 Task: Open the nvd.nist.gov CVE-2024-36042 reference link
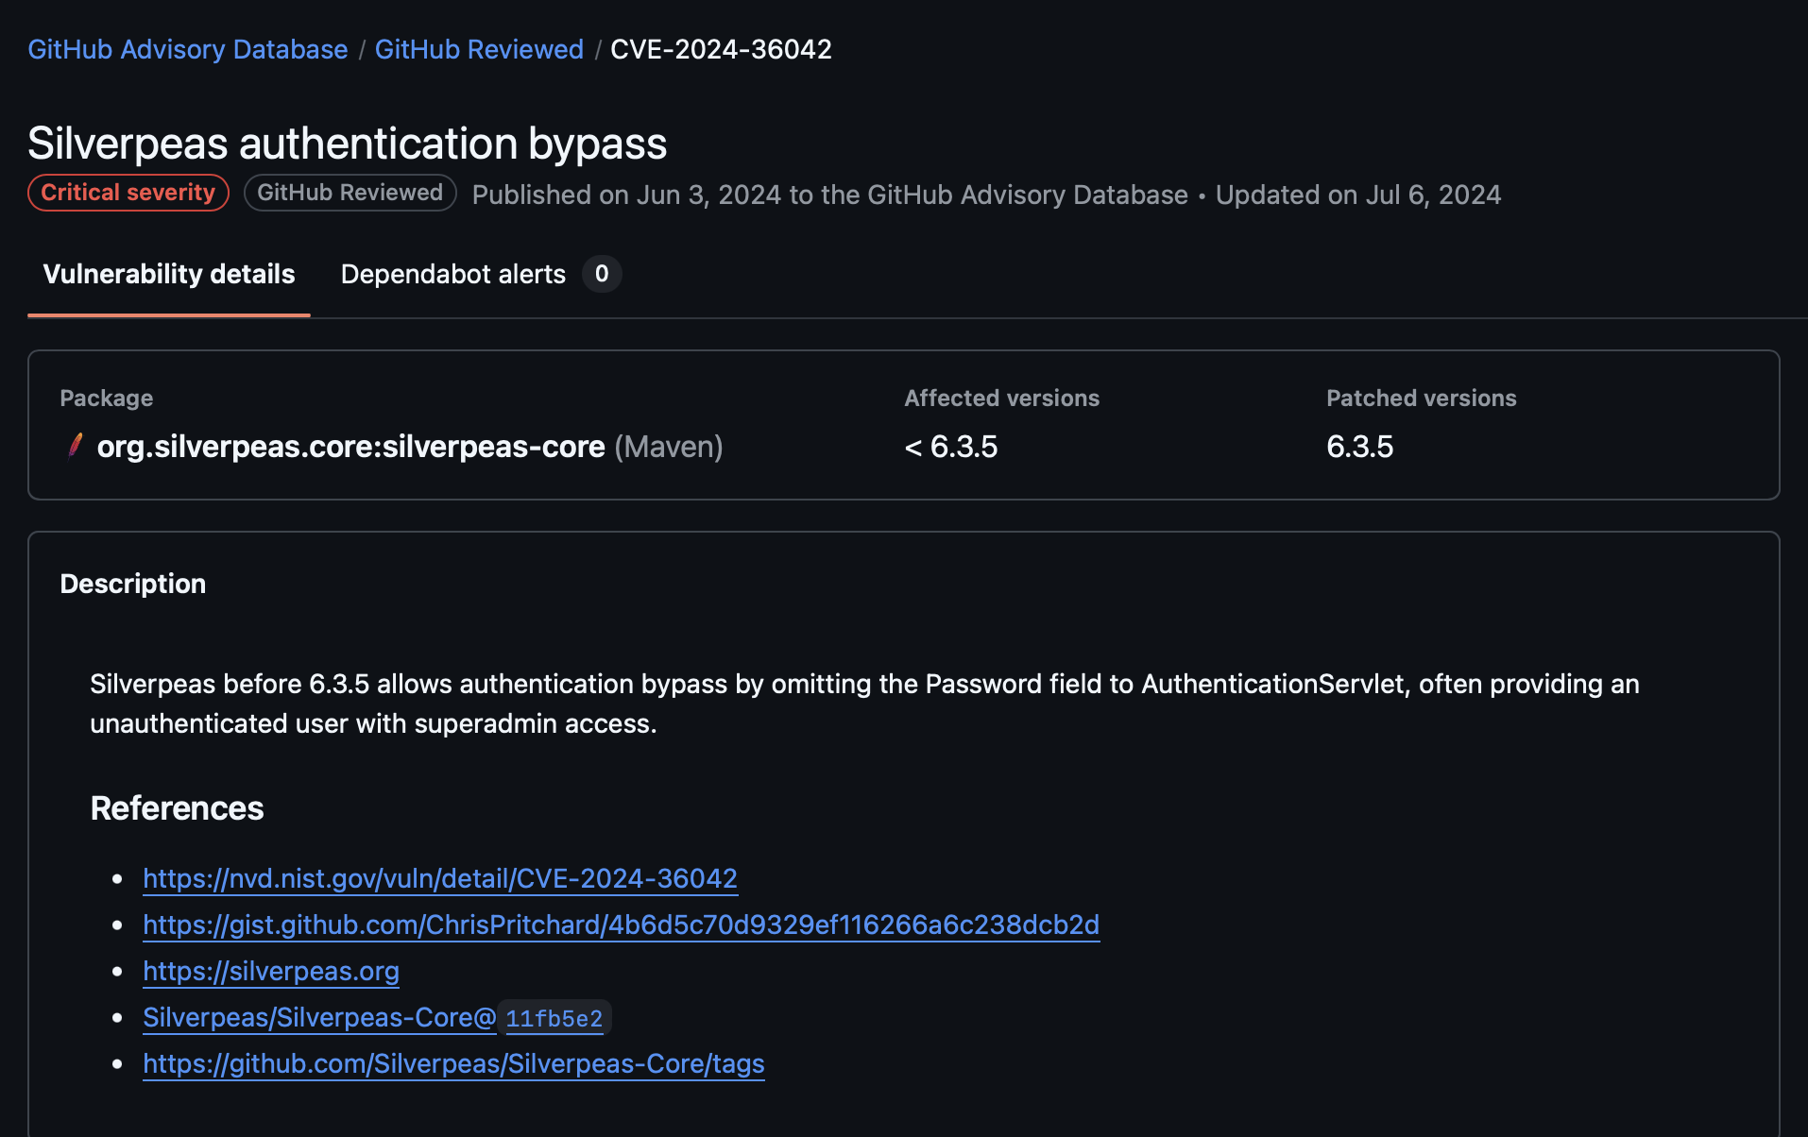[440, 878]
